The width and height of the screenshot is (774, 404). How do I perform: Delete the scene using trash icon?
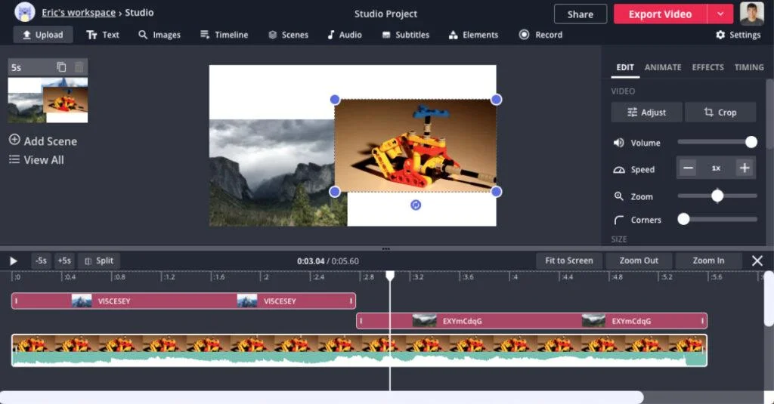pyautogui.click(x=79, y=67)
